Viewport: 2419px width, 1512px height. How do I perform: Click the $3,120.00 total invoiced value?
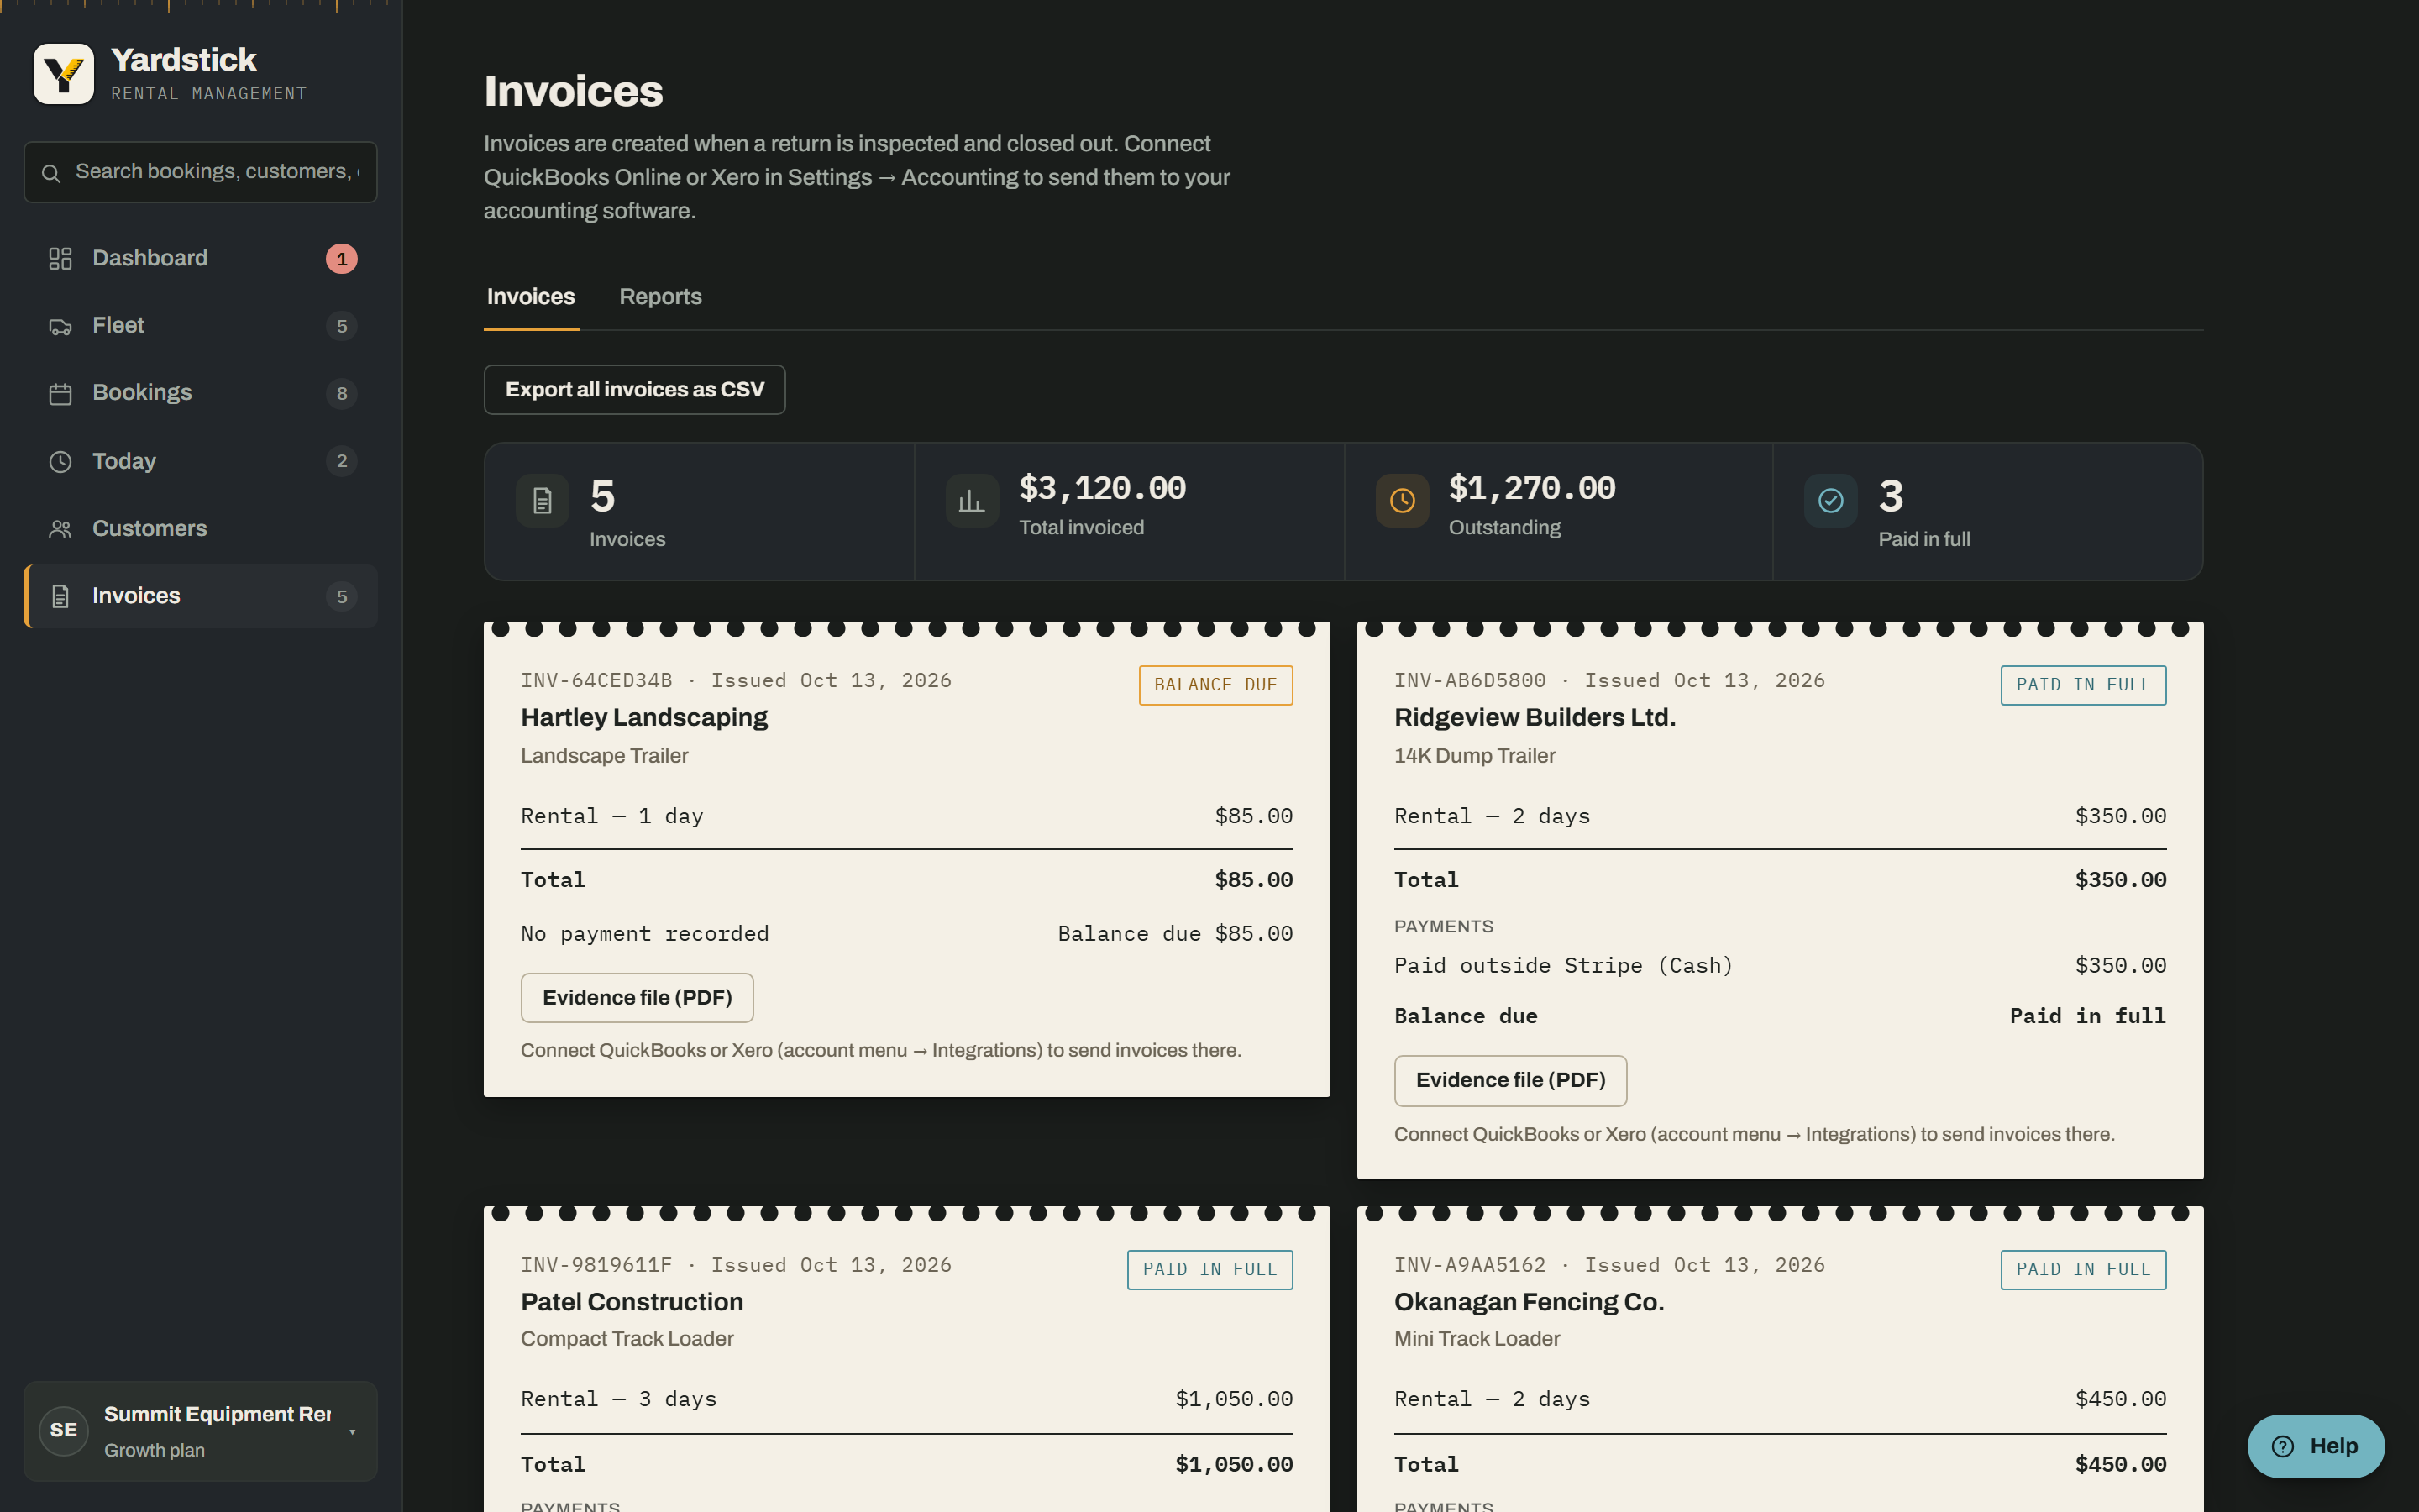click(x=1101, y=488)
